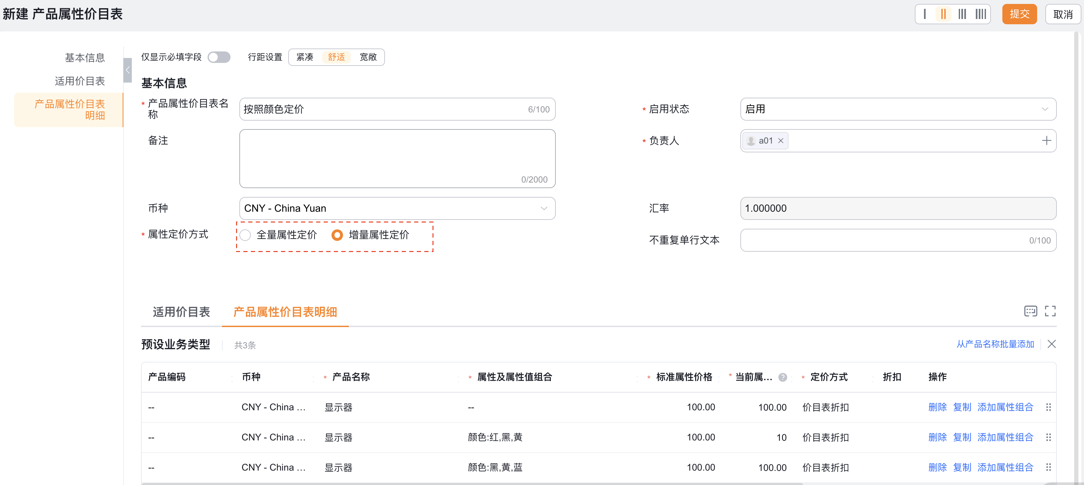Click drag handle on first table row
This screenshot has width=1084, height=485.
[1048, 407]
